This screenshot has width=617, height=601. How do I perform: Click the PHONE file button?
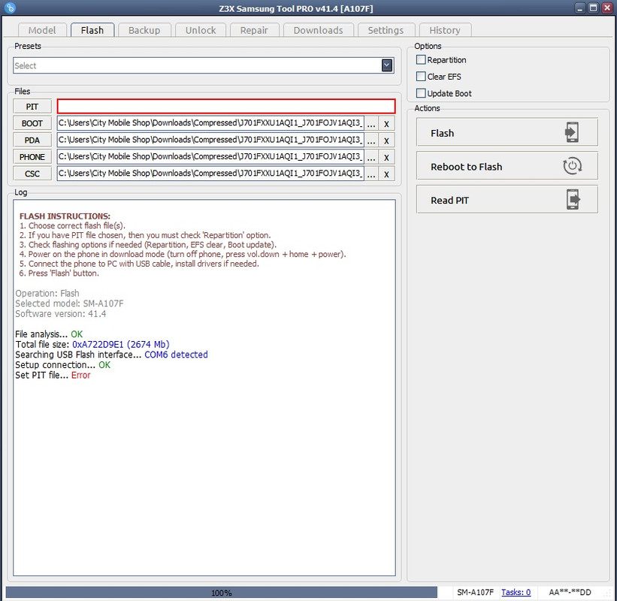32,157
